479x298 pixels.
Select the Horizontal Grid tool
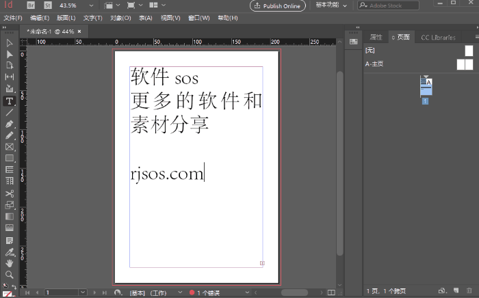pyautogui.click(x=10, y=170)
